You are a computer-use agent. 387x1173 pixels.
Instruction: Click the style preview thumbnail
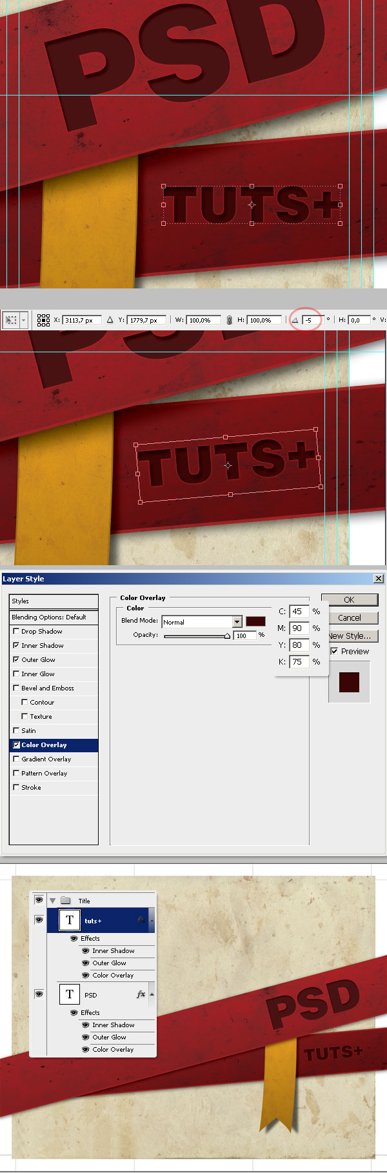click(x=349, y=682)
